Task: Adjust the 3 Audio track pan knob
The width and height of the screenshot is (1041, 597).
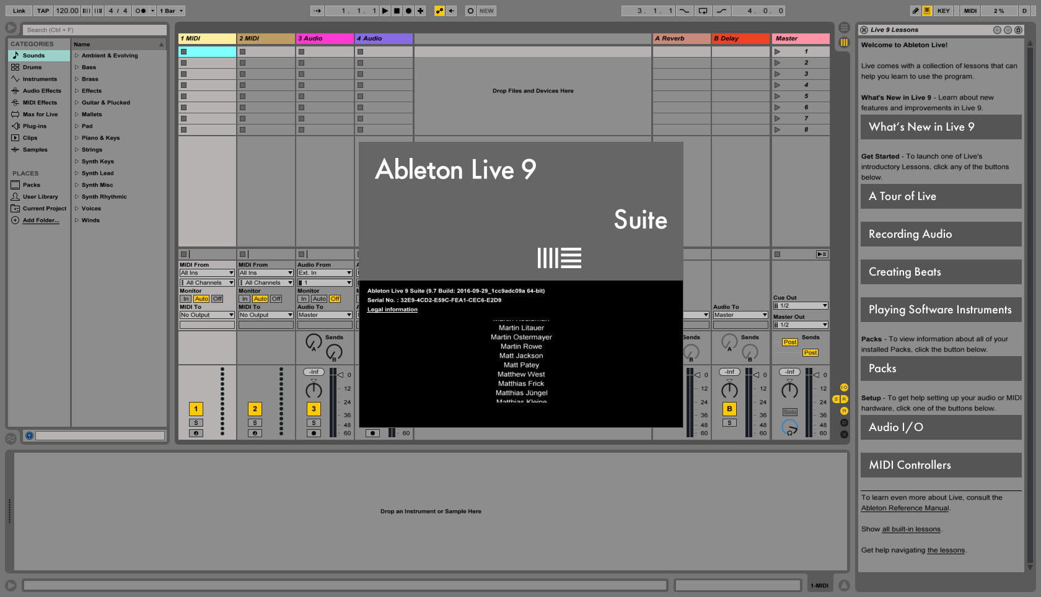Action: [x=314, y=390]
